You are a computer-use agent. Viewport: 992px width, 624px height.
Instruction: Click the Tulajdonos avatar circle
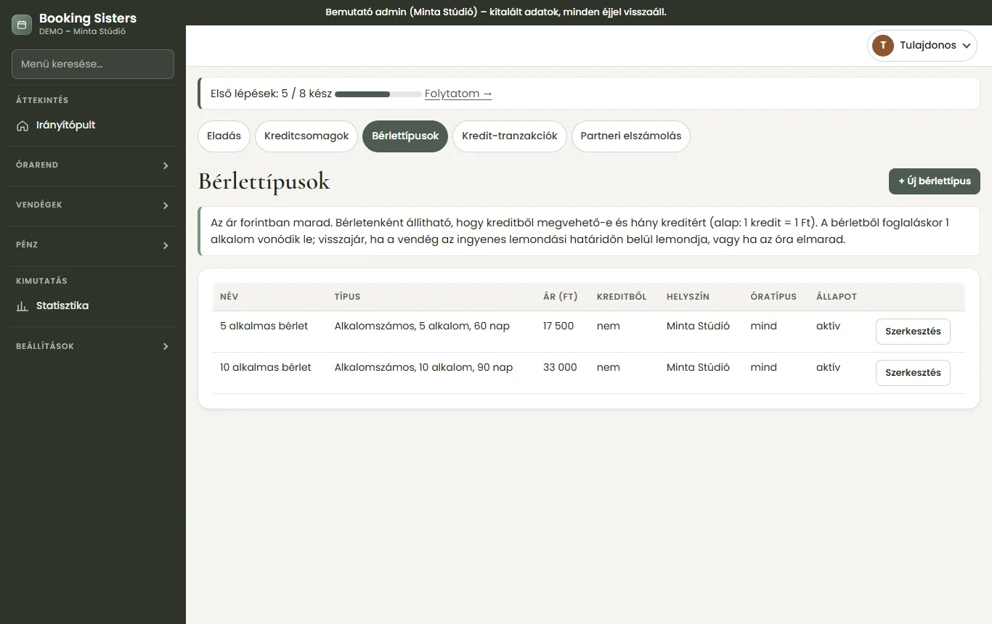tap(883, 46)
